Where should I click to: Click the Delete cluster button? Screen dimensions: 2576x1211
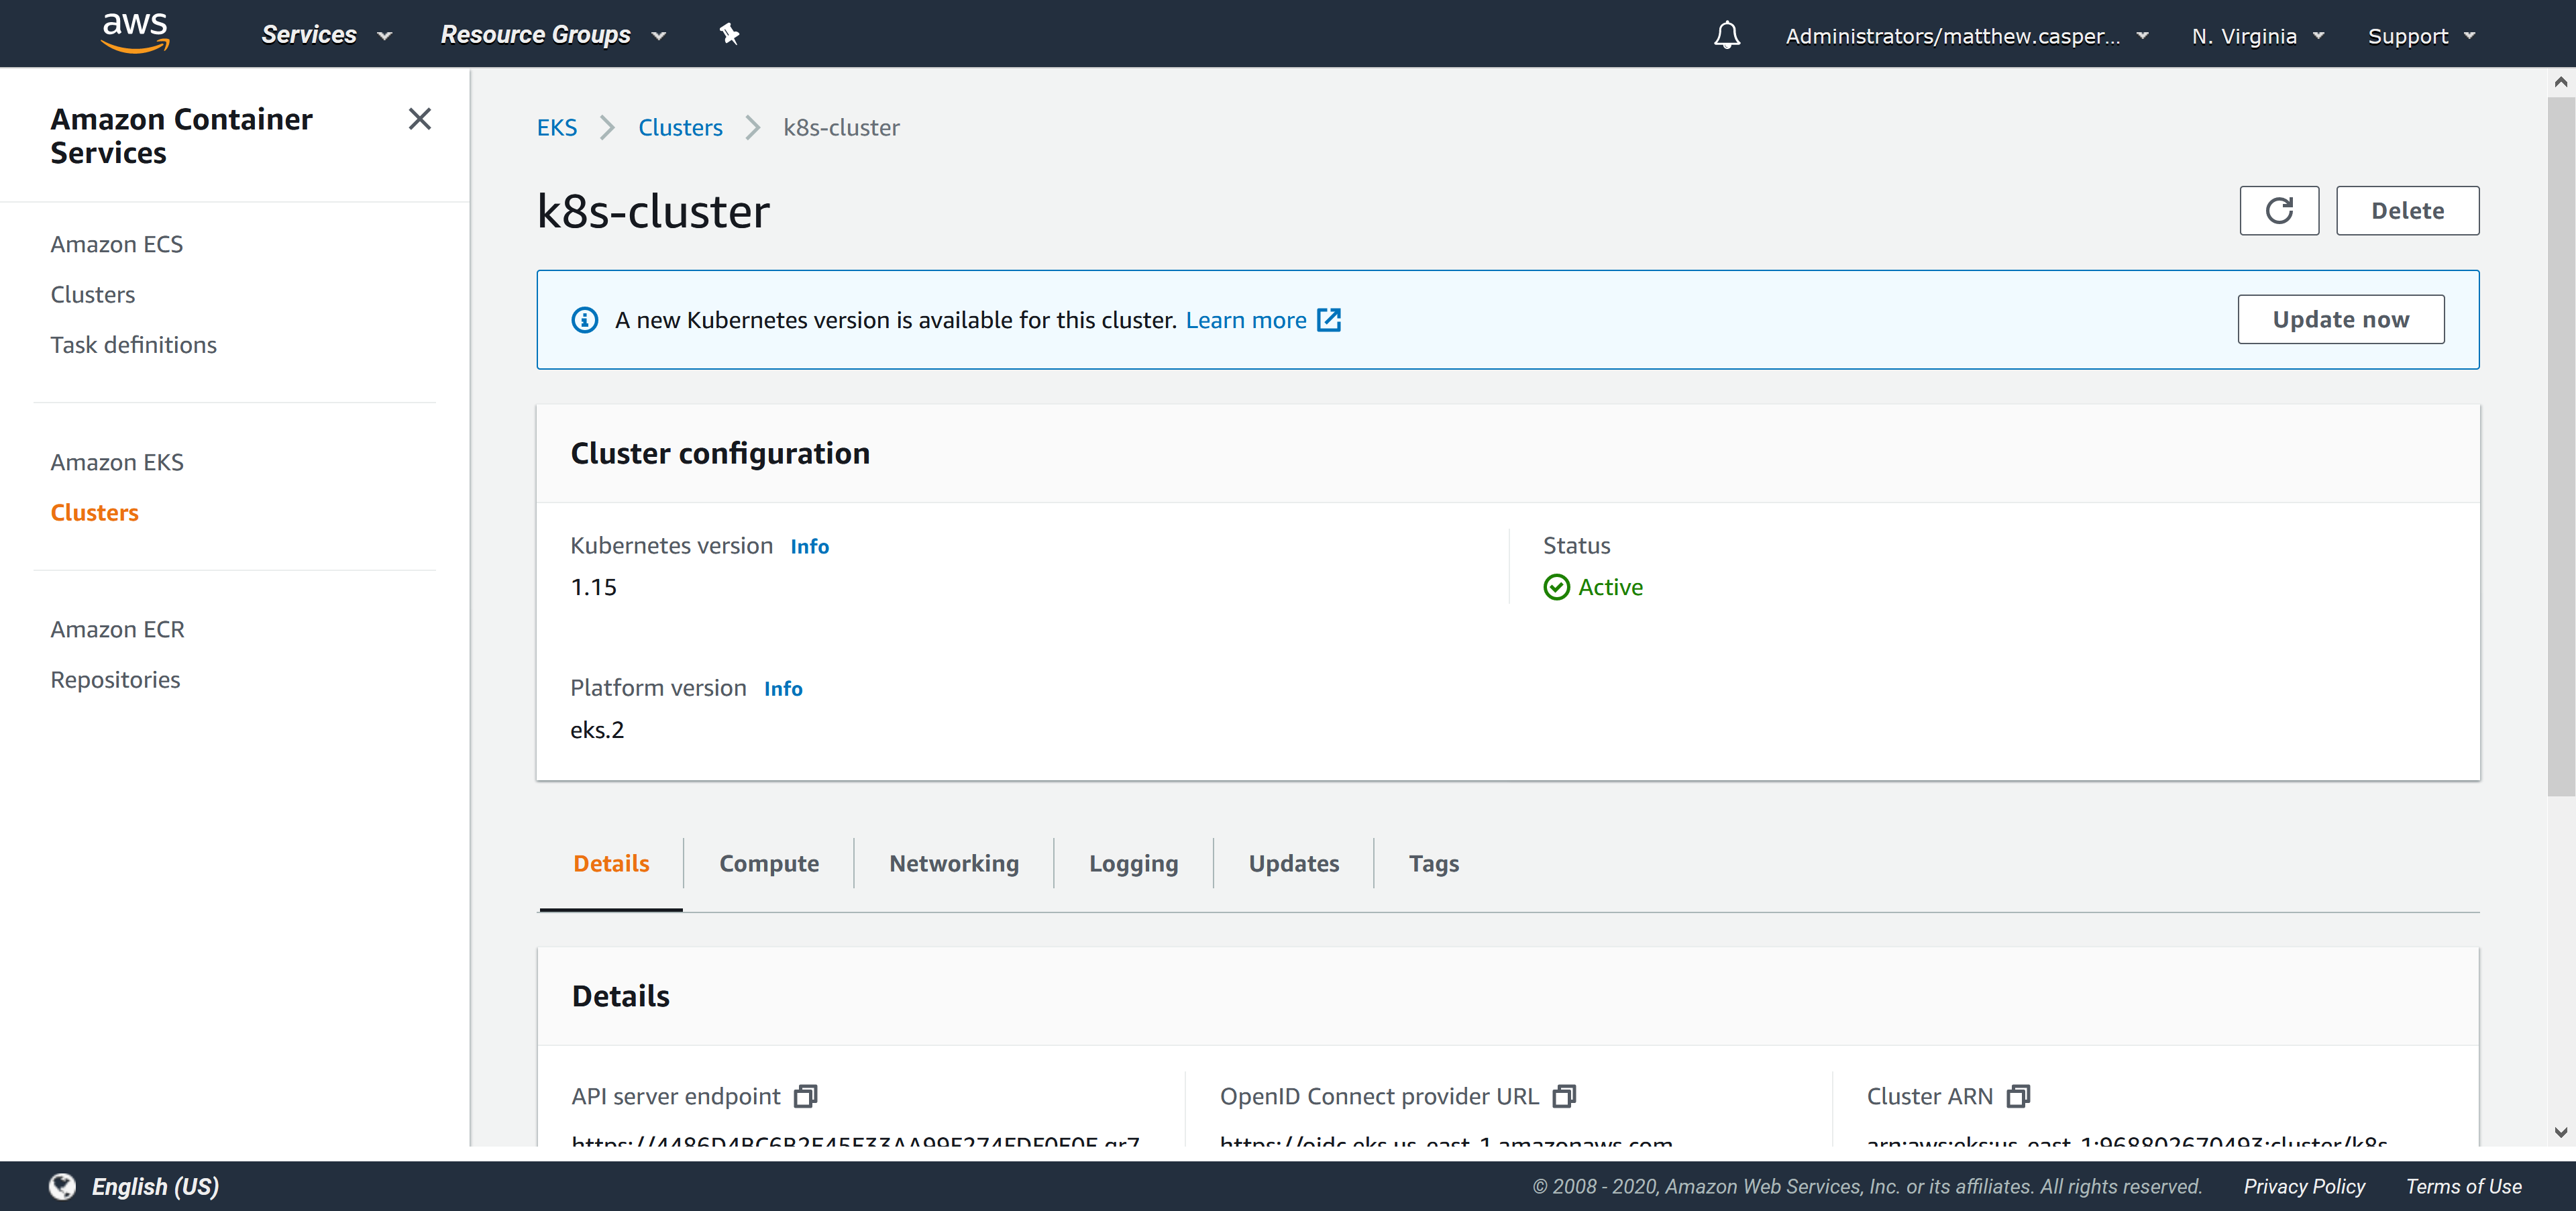pyautogui.click(x=2406, y=211)
